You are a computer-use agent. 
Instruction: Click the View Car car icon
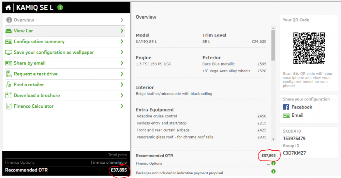tap(9, 31)
